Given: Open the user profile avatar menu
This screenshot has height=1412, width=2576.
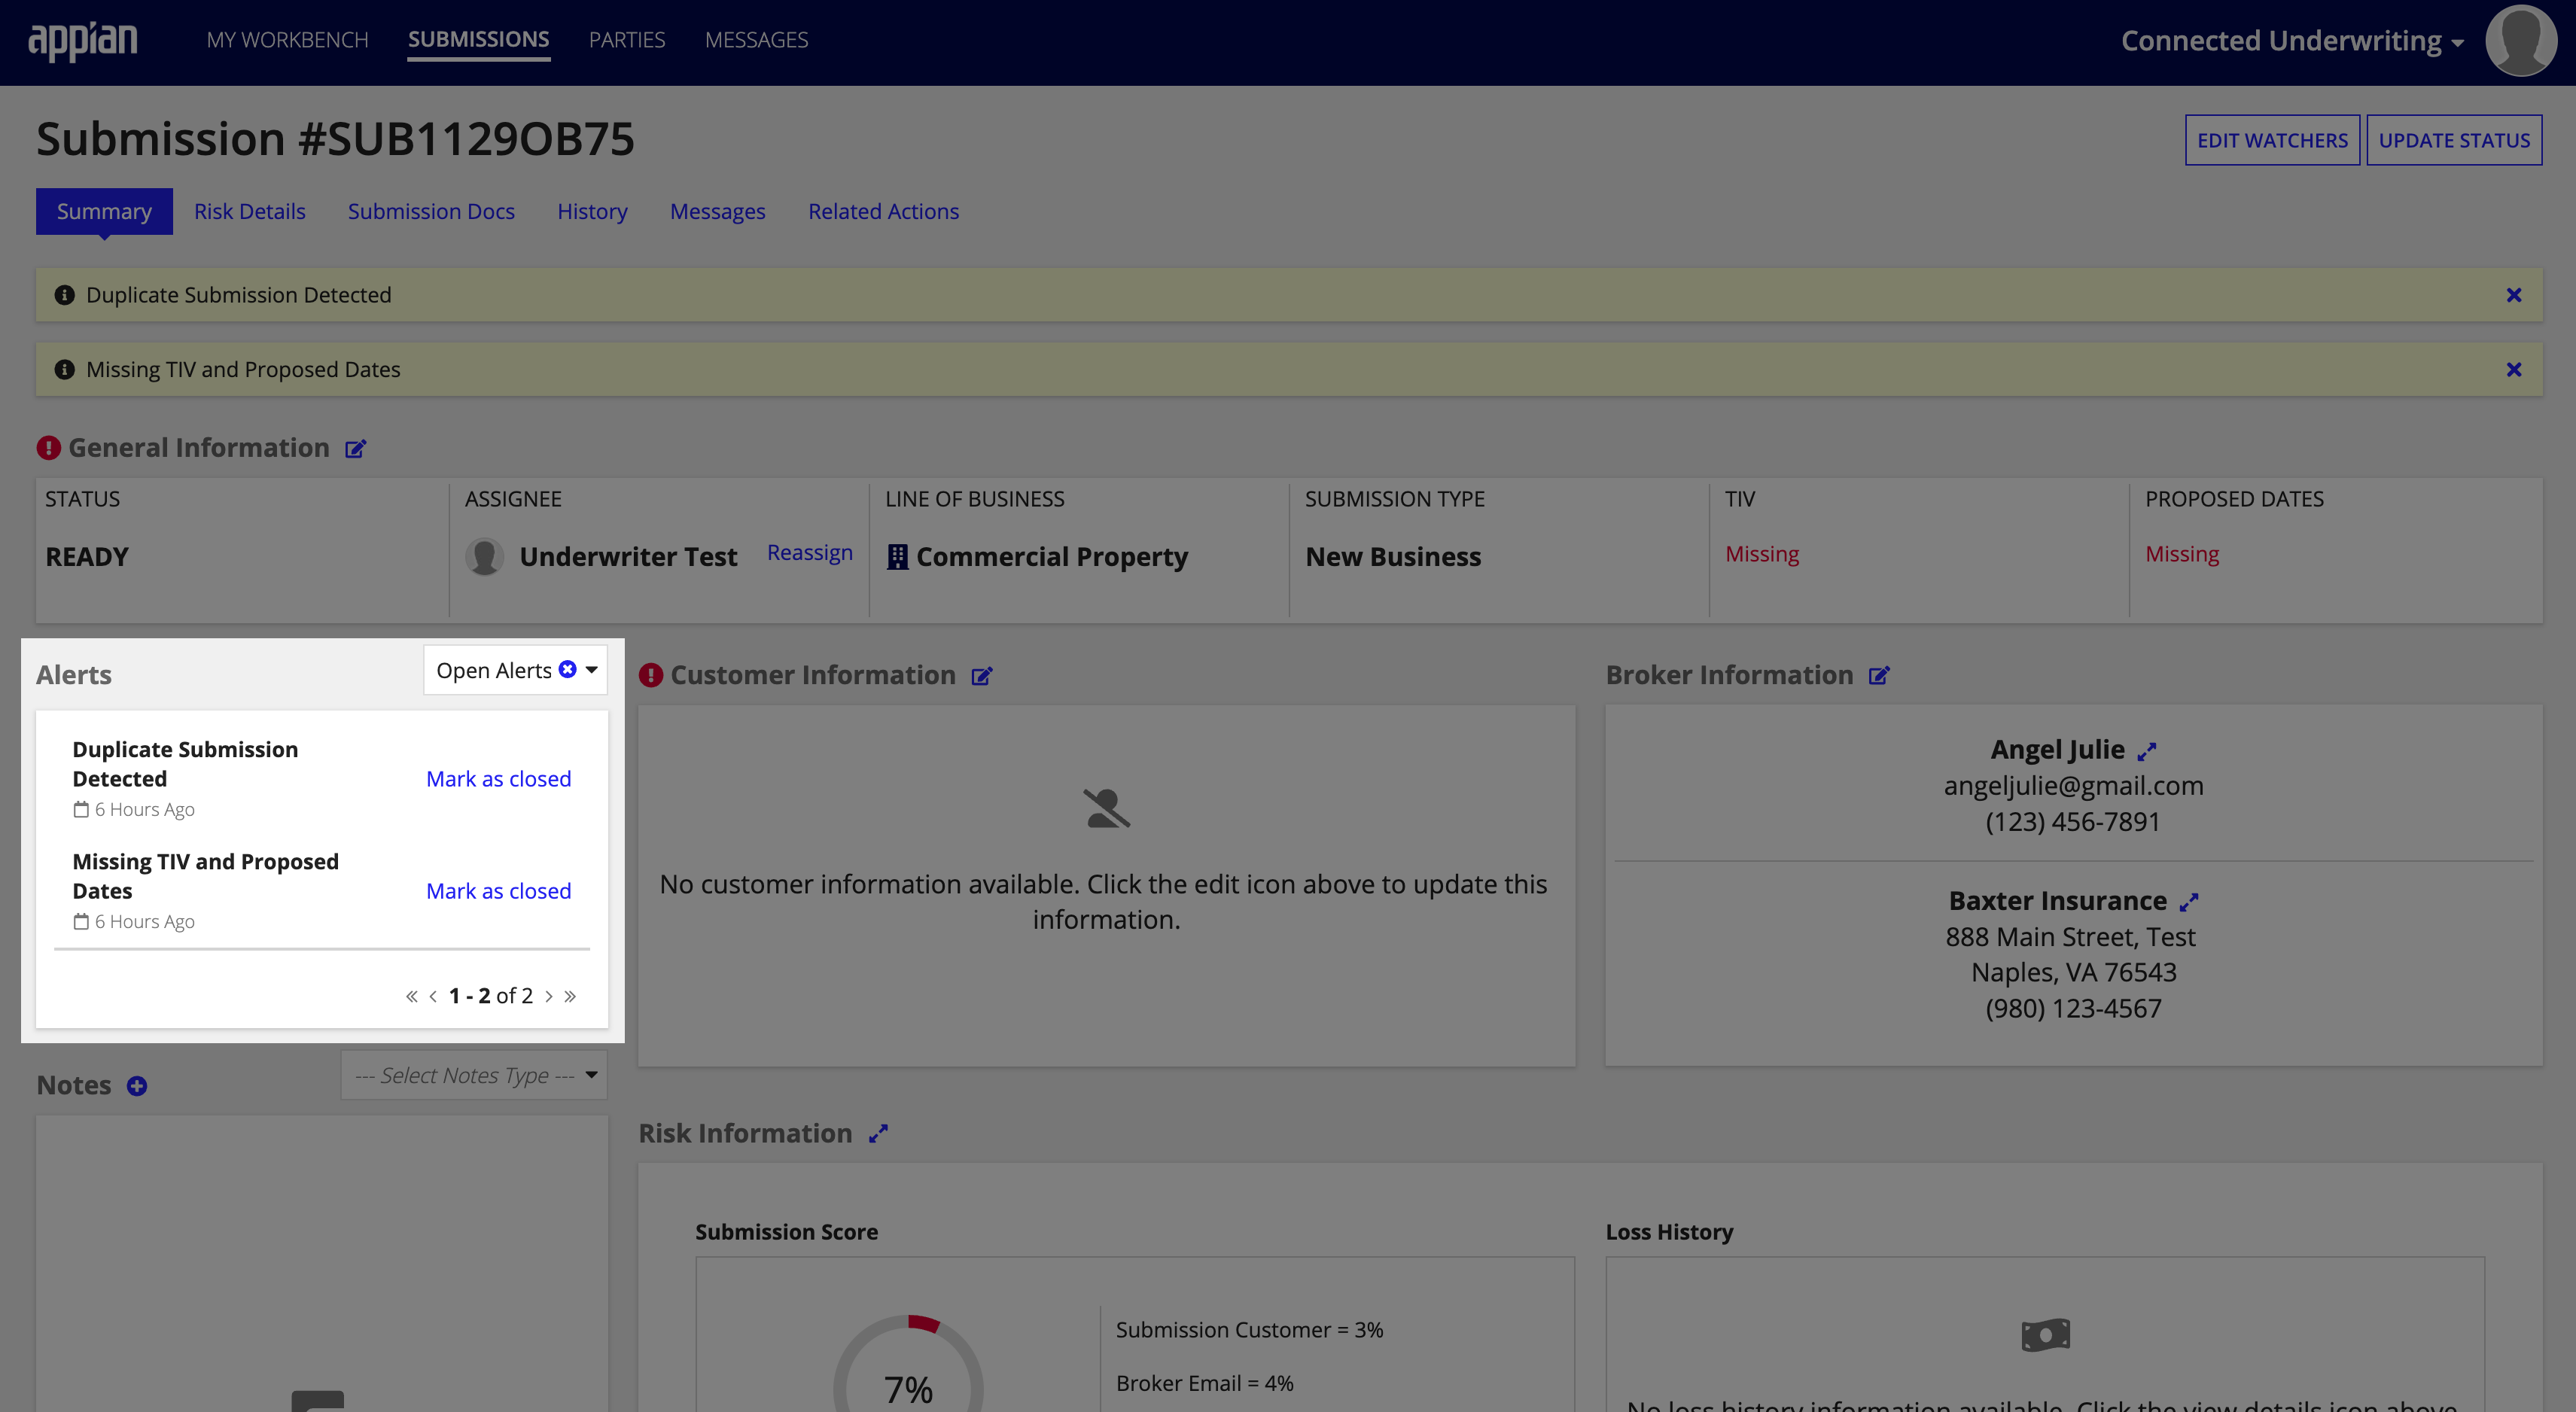Looking at the screenshot, I should (x=2521, y=41).
